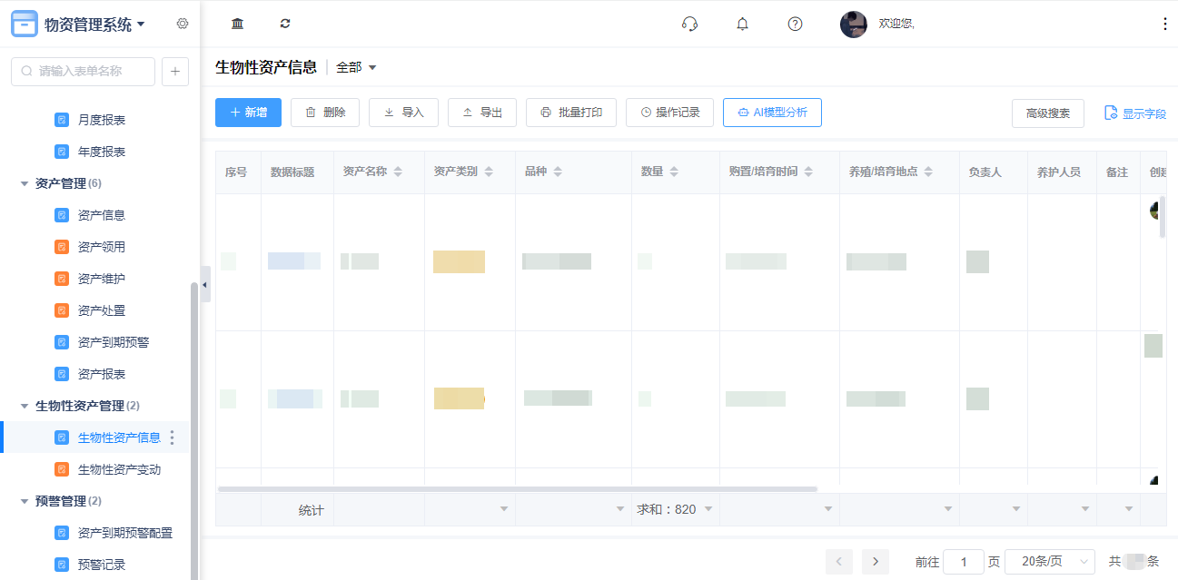
Task: Sort by 品种 column arrows
Action: click(558, 172)
